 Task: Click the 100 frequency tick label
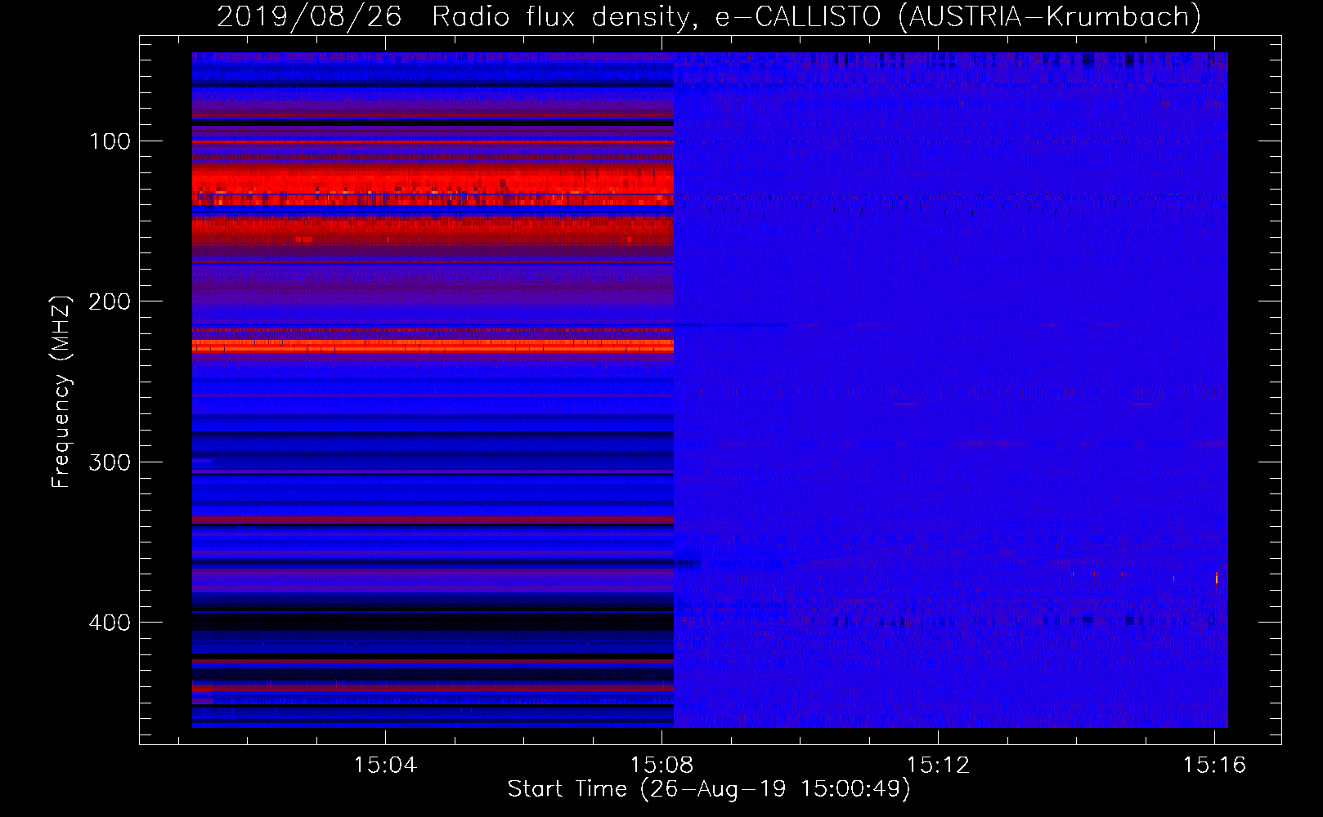coord(110,141)
